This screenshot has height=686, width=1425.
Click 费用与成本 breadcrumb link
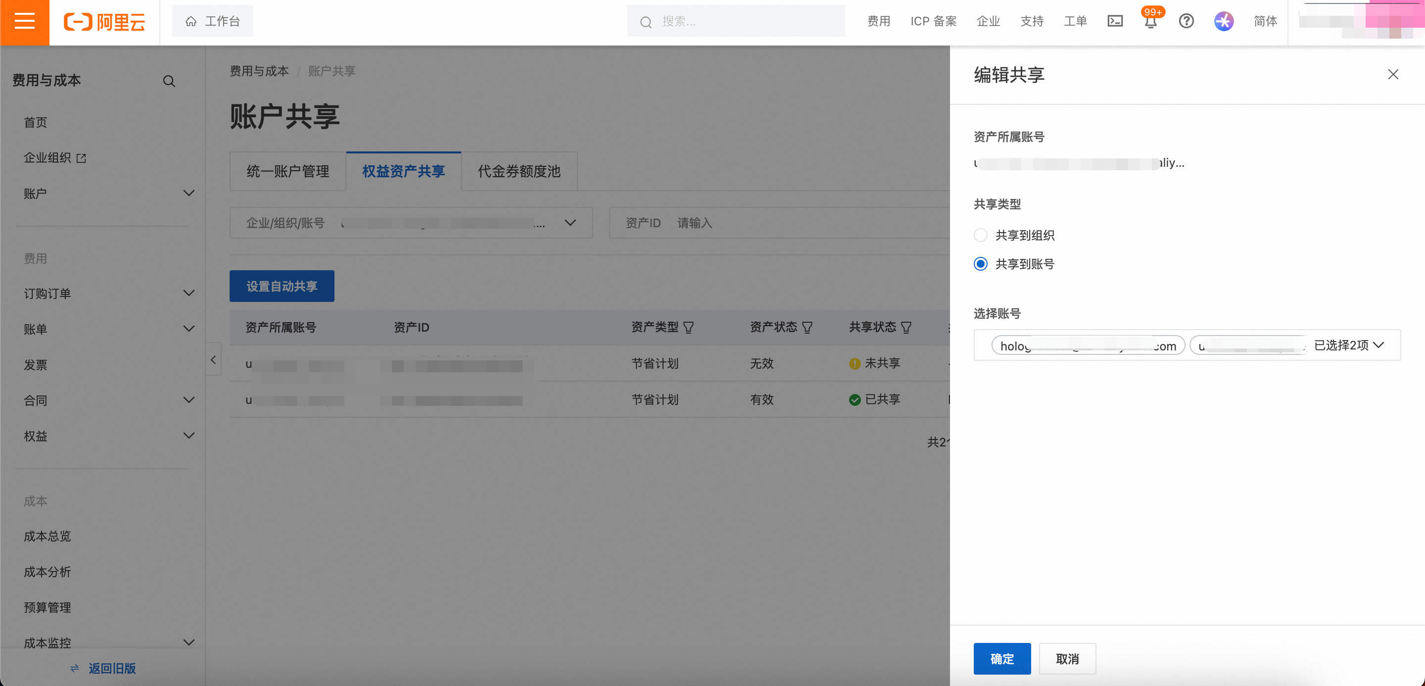[x=259, y=71]
